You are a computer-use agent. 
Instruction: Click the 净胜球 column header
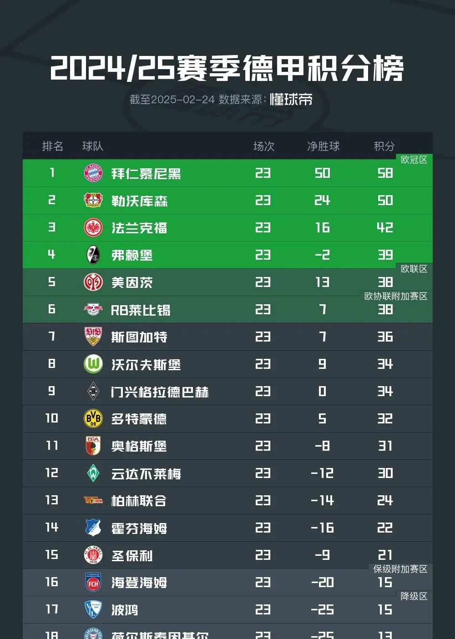coord(323,146)
